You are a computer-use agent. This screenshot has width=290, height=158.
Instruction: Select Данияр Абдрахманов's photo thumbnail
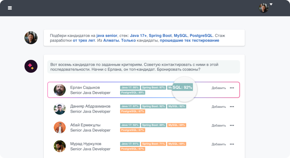(60, 109)
